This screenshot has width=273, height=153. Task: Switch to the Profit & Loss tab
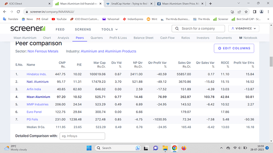click(118, 38)
